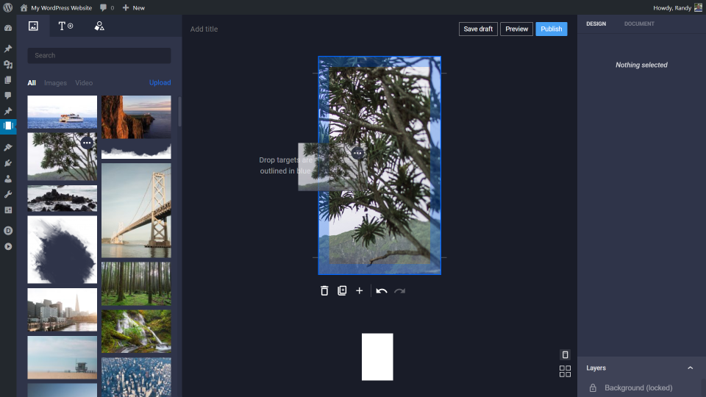
Task: Select the city skyline waterfront thumbnail
Action: (62, 310)
